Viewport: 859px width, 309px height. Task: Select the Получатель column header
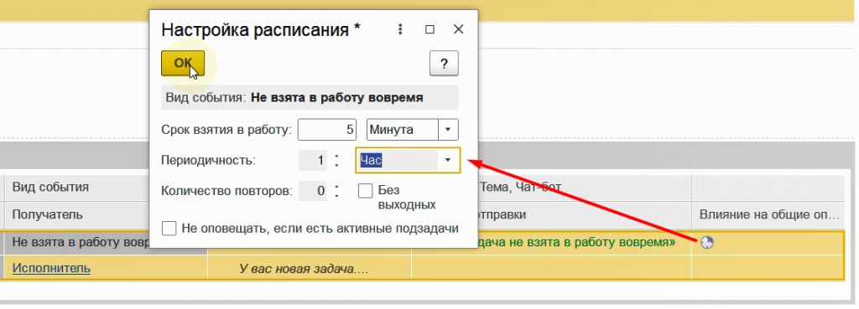pyautogui.click(x=48, y=214)
